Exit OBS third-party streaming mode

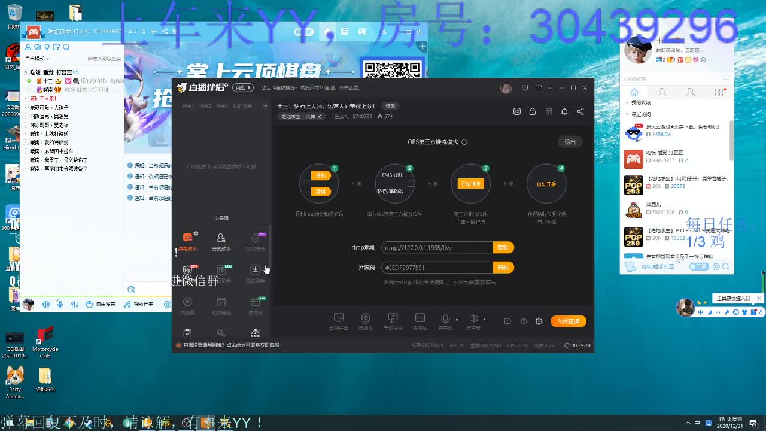point(570,142)
